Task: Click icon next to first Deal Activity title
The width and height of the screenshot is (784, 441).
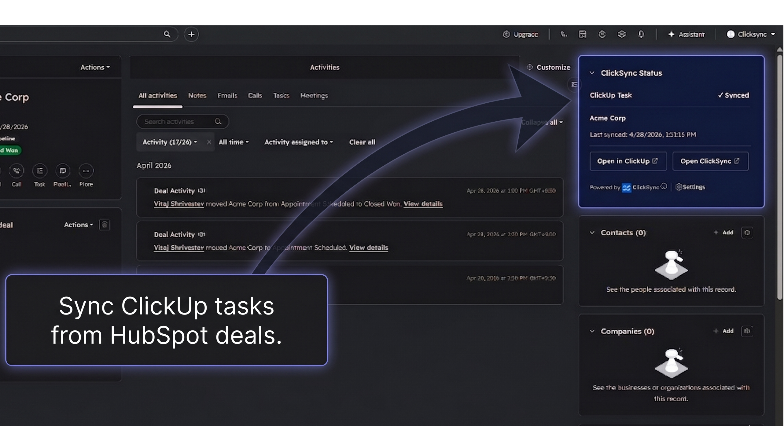Action: point(201,191)
